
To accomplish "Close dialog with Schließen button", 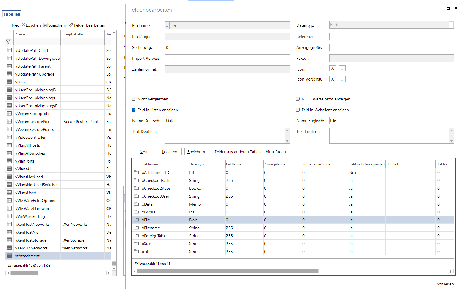I will [x=445, y=284].
